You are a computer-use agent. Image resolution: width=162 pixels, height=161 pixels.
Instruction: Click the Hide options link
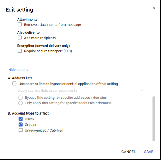tap(18, 70)
